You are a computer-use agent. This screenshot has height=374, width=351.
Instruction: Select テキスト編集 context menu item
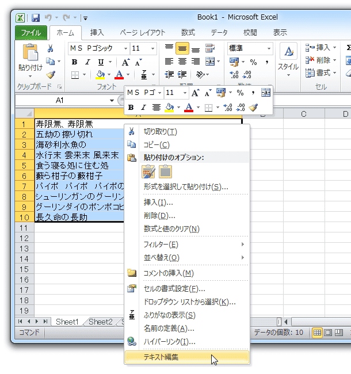[187, 357]
